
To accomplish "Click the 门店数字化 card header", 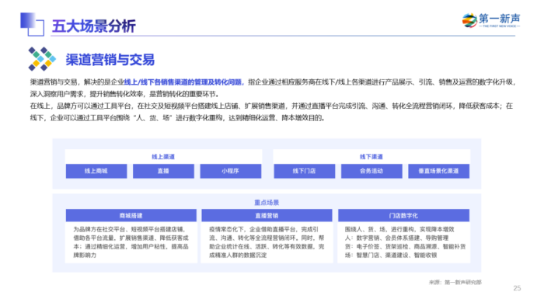I will pyautogui.click(x=403, y=215).
